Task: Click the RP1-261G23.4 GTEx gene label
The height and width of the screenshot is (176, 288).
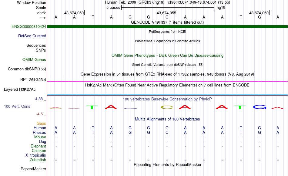Action: pos(33,80)
